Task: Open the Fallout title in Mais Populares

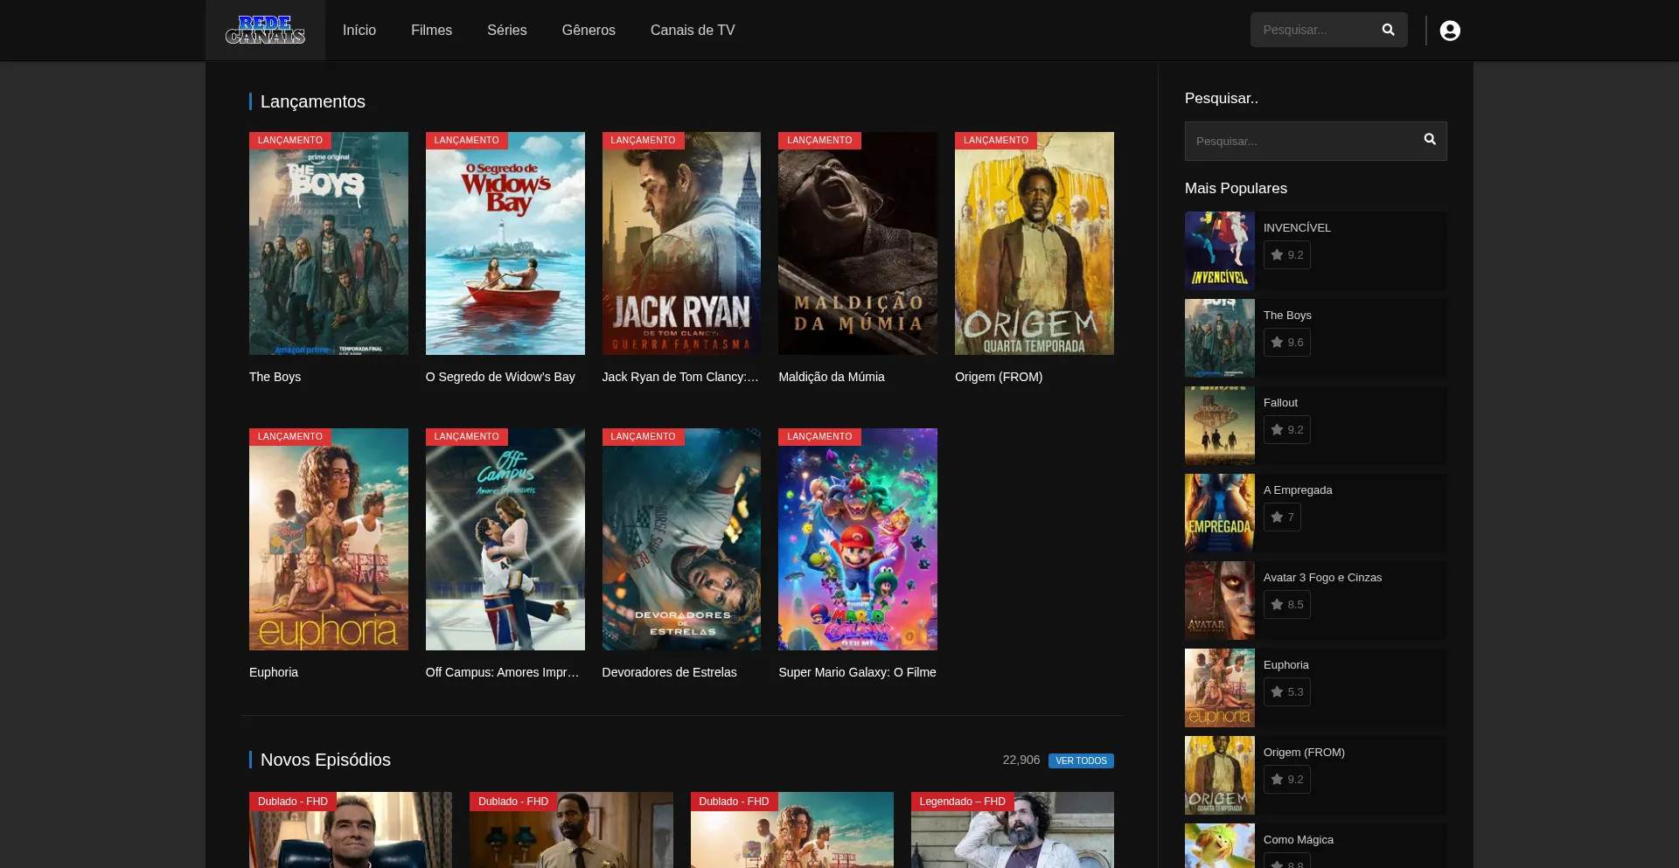Action: click(x=1280, y=403)
